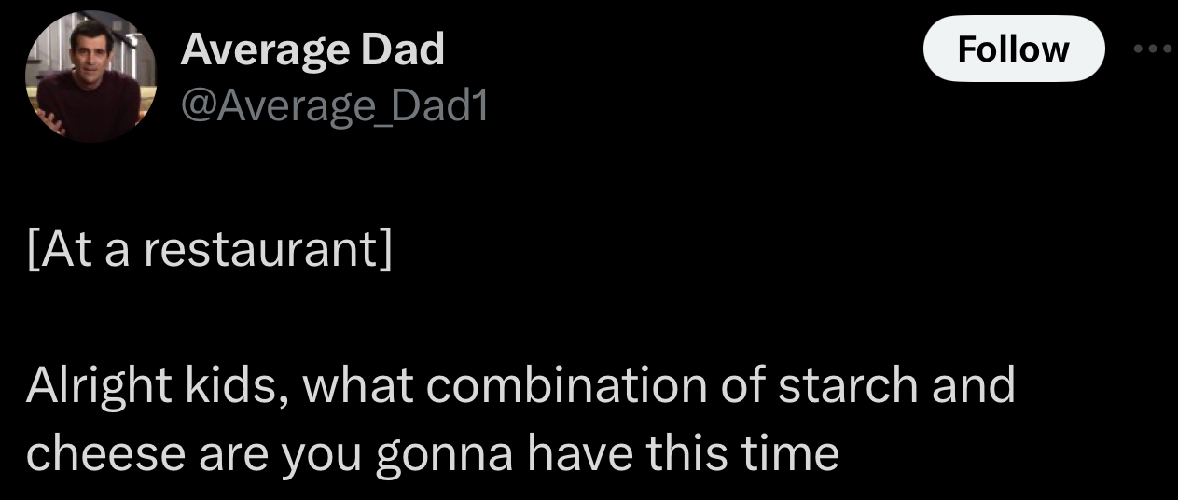Screen dimensions: 1178x500
Task: Click the word "cheese" in the tweet
Action: (x=104, y=452)
